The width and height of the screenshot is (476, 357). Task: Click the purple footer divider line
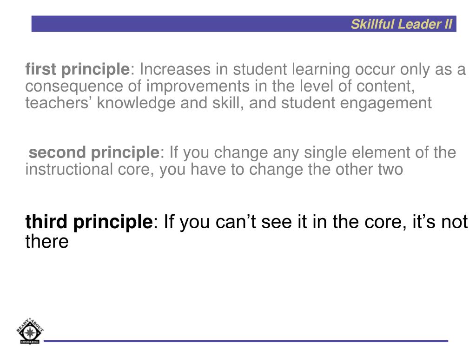pos(246,341)
